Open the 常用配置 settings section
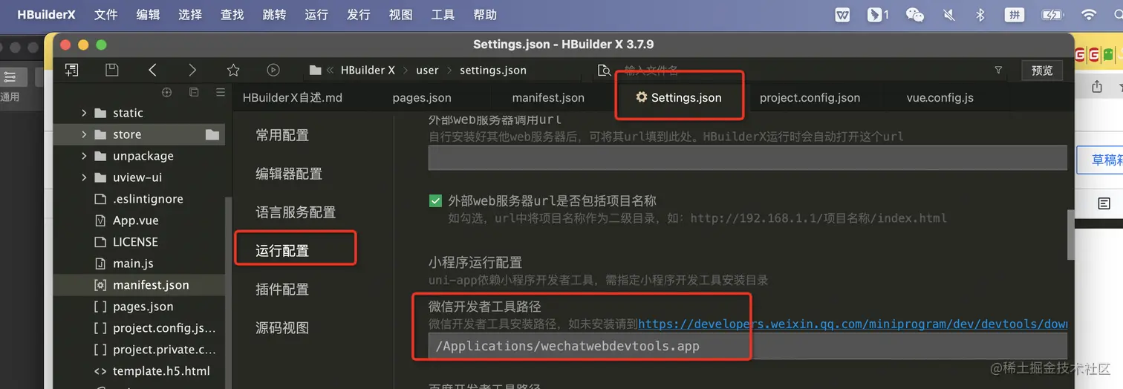1123x389 pixels. [x=282, y=135]
